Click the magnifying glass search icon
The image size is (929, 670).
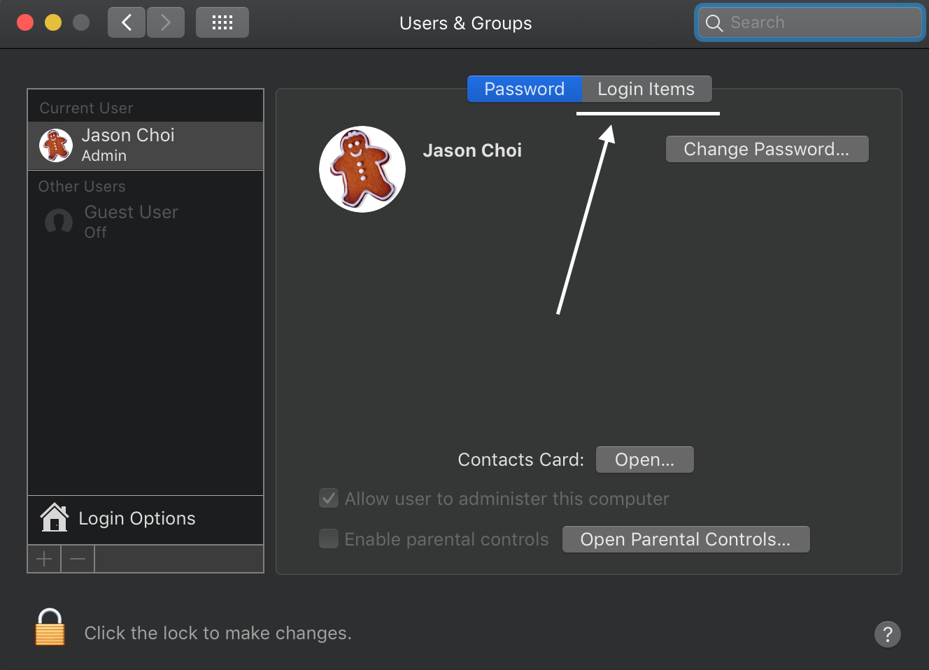(714, 23)
